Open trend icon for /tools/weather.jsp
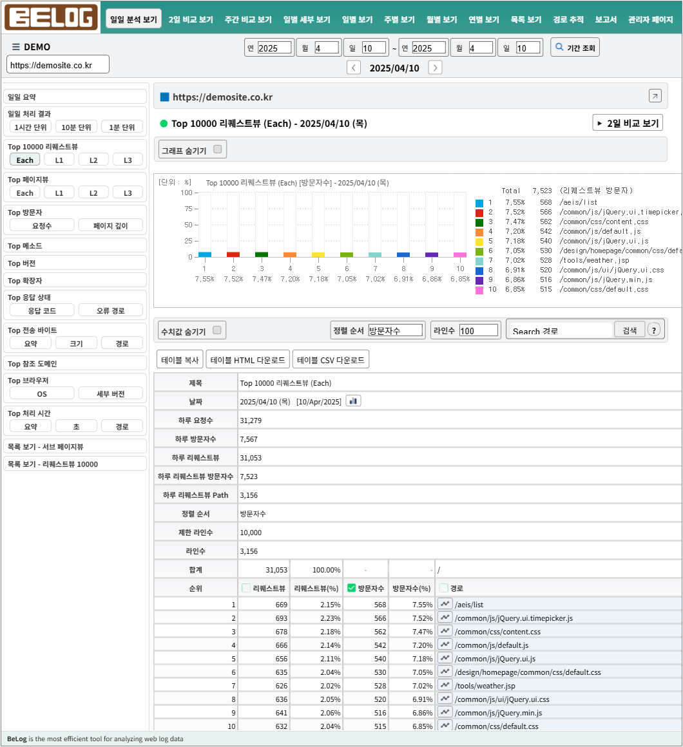This screenshot has height=747, width=683. click(445, 686)
